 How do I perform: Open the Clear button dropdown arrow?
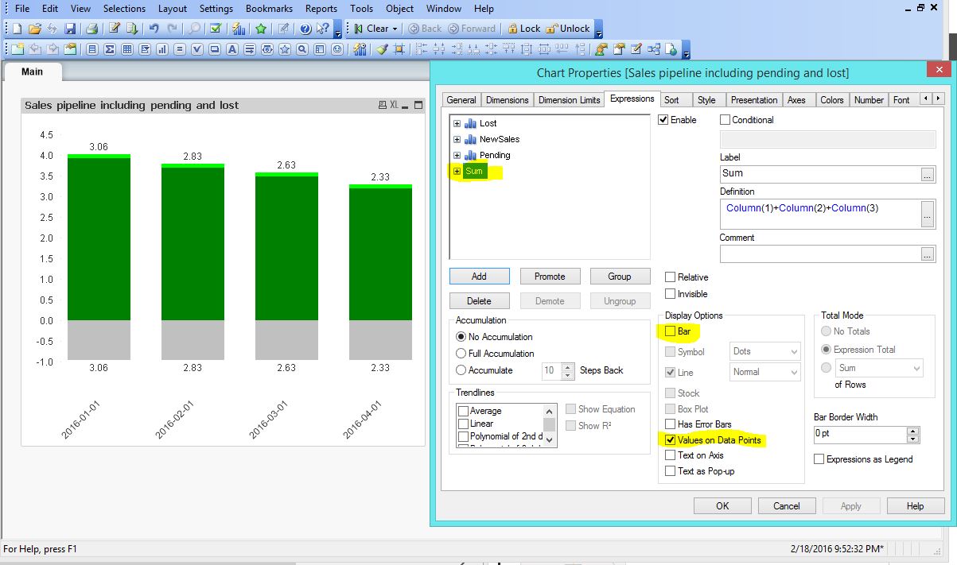click(x=395, y=29)
